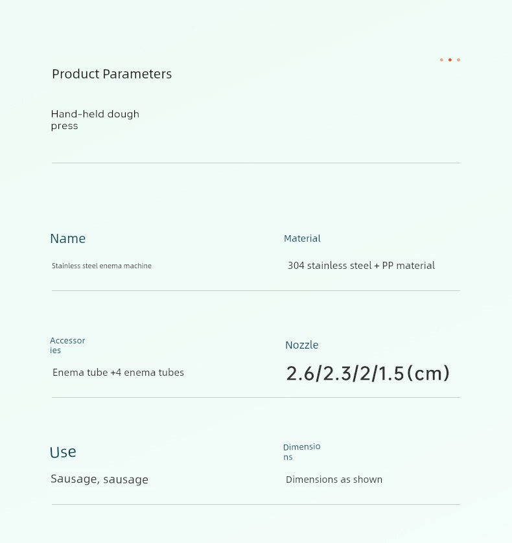
Task: Click the "2.6/2.3/2/1.5(cm)" nozzle sizes
Action: tap(367, 374)
